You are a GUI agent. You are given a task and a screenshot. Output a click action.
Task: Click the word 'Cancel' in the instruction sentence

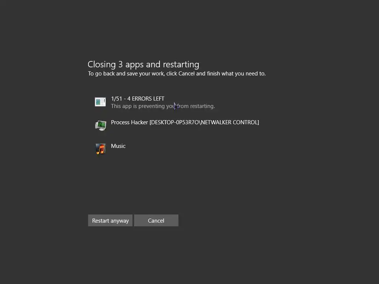[187, 74]
